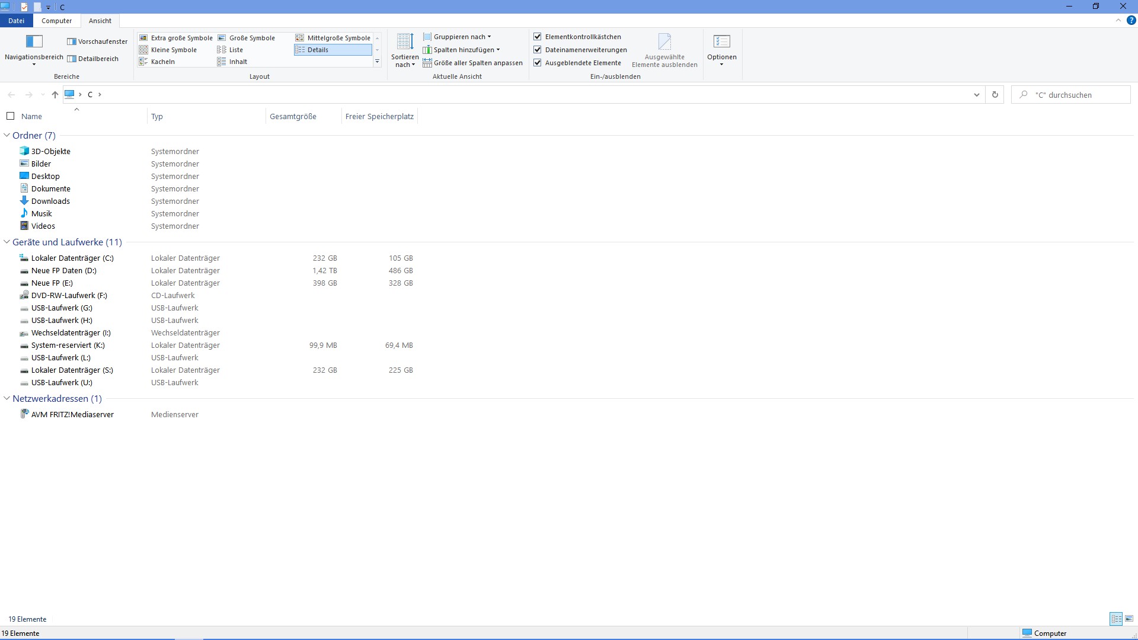Viewport: 1138px width, 640px height.
Task: Open the Gruppieren nach dropdown
Action: pos(460,37)
